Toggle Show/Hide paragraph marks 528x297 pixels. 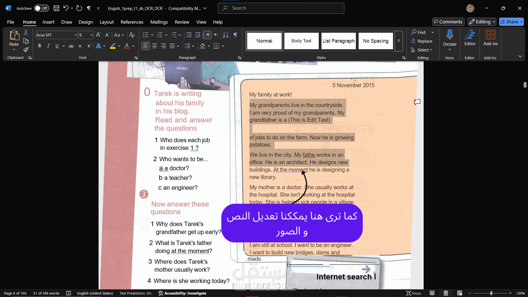tap(235, 35)
